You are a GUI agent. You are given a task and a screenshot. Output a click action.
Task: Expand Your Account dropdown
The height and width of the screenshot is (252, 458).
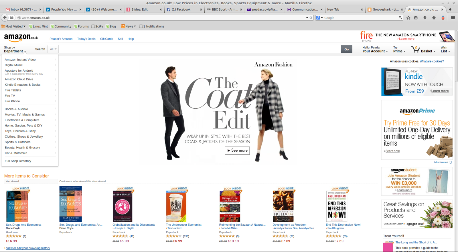click(375, 49)
